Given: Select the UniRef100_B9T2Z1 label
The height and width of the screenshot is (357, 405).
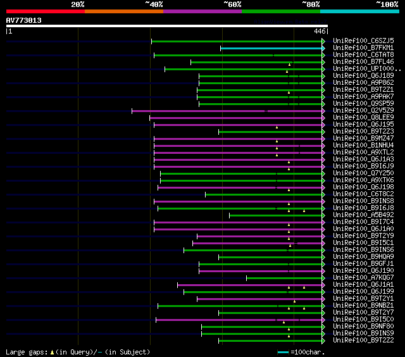Looking at the screenshot, I should point(363,90).
